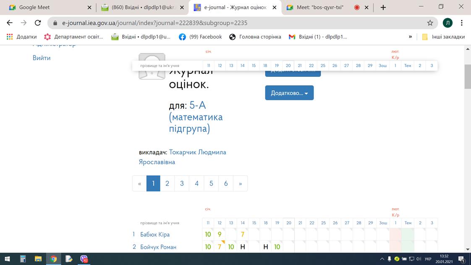Click the Windows Start button
471x265 pixels.
click(x=8, y=259)
